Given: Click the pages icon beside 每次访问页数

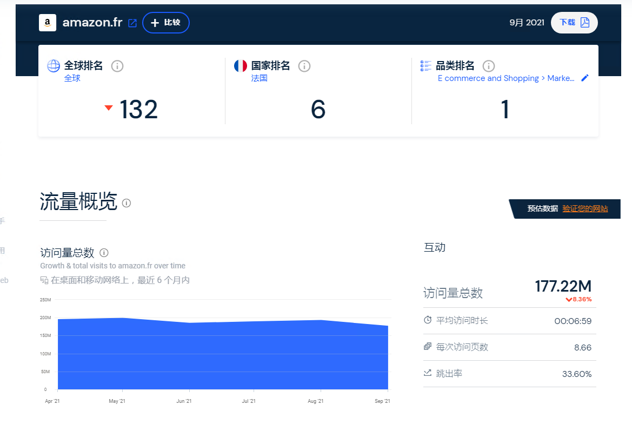Looking at the screenshot, I should coord(428,346).
